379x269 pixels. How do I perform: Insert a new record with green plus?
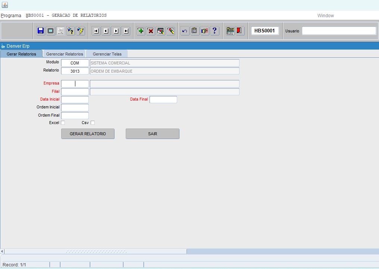point(141,31)
